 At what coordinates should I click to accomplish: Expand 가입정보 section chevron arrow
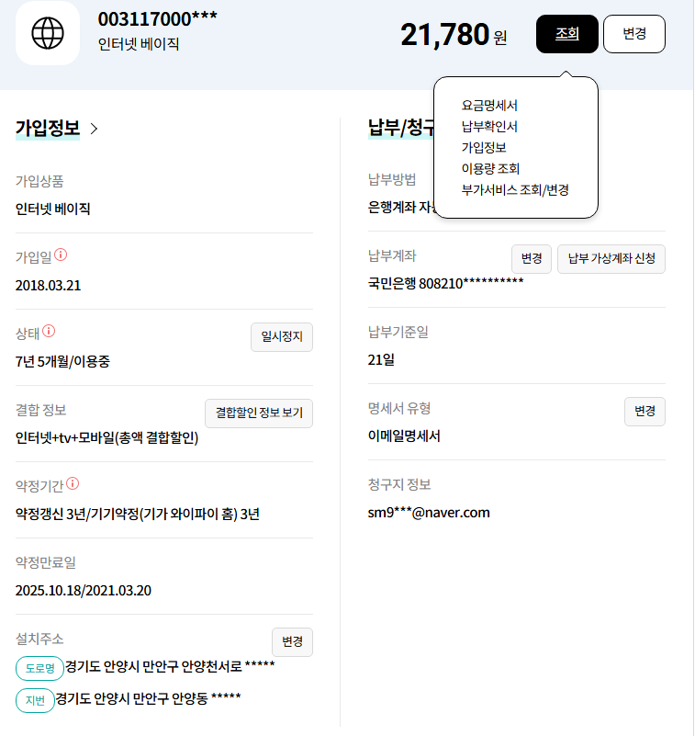pyautogui.click(x=94, y=129)
